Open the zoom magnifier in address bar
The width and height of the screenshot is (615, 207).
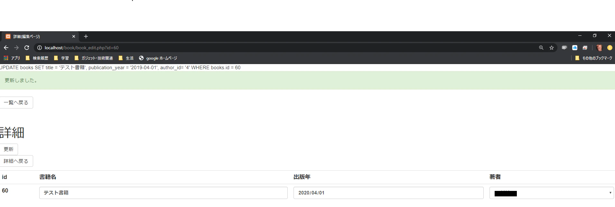[x=541, y=48]
